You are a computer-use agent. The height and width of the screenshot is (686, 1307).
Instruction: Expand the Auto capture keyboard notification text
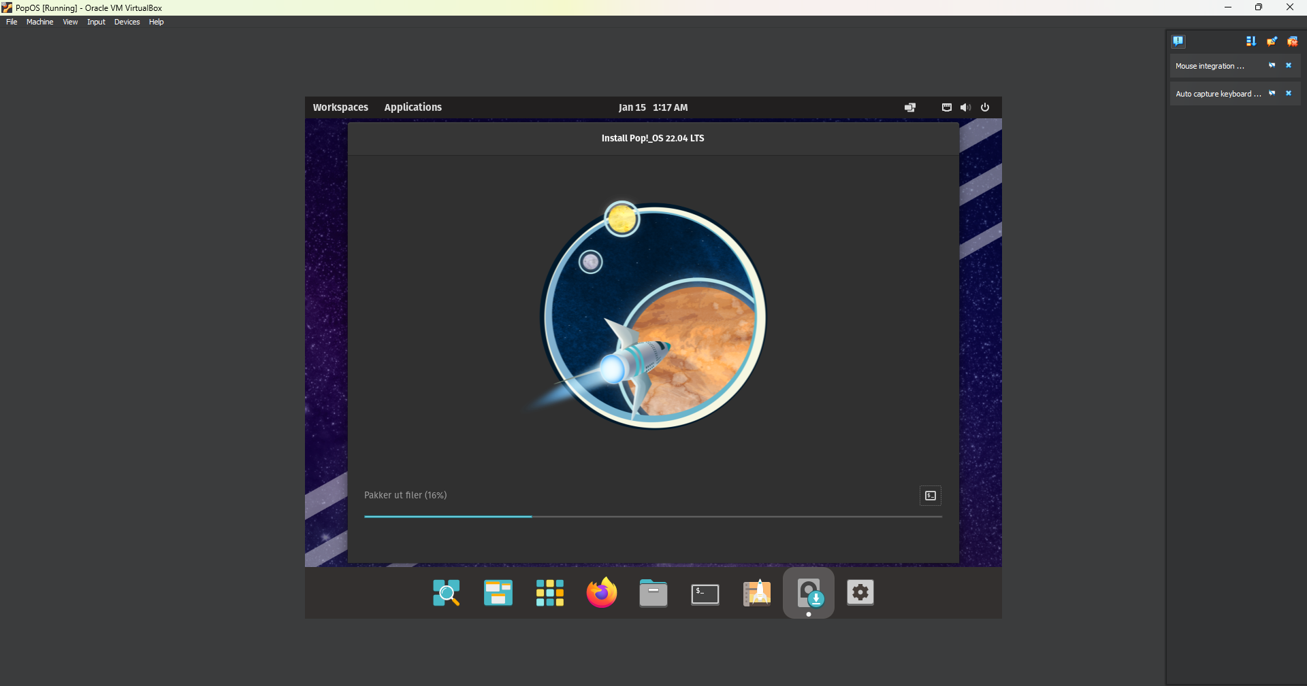1218,94
